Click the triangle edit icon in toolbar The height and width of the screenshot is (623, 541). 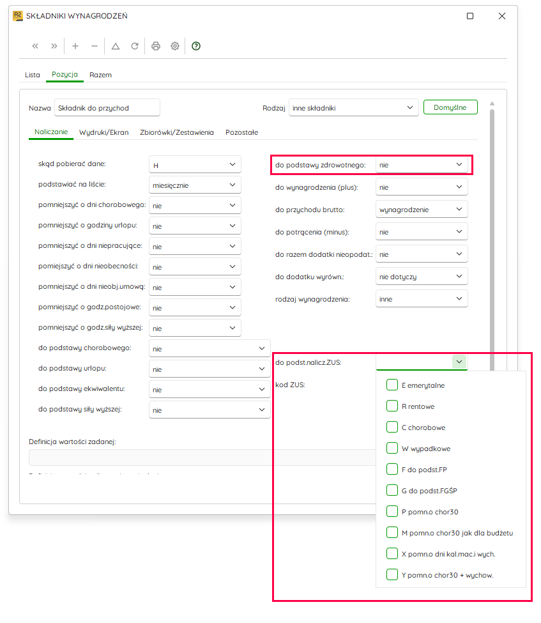pos(116,46)
